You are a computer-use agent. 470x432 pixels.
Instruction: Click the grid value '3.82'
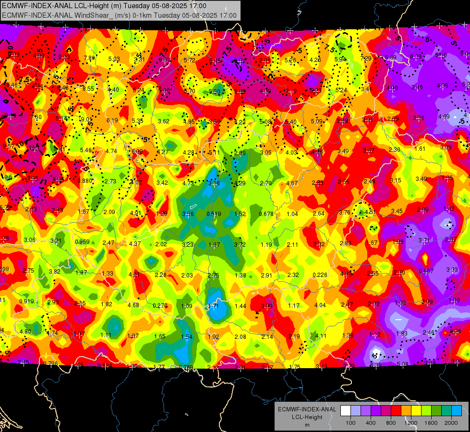click(55, 272)
